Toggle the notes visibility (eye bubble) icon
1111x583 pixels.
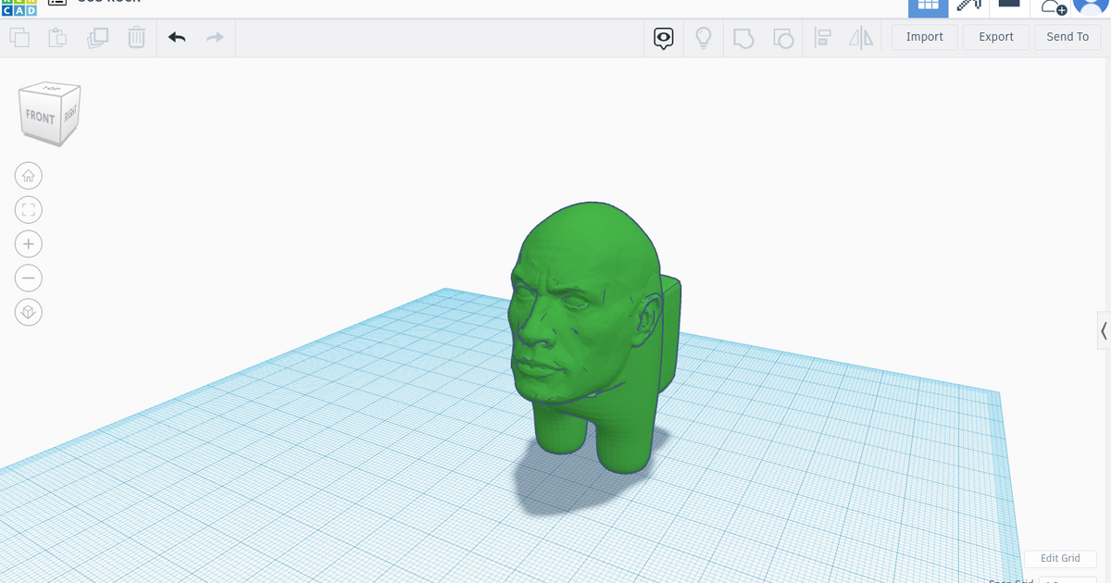(x=663, y=37)
